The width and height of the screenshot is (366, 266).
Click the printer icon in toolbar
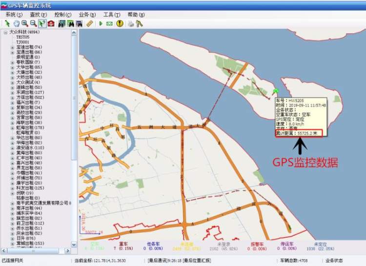pyautogui.click(x=131, y=23)
